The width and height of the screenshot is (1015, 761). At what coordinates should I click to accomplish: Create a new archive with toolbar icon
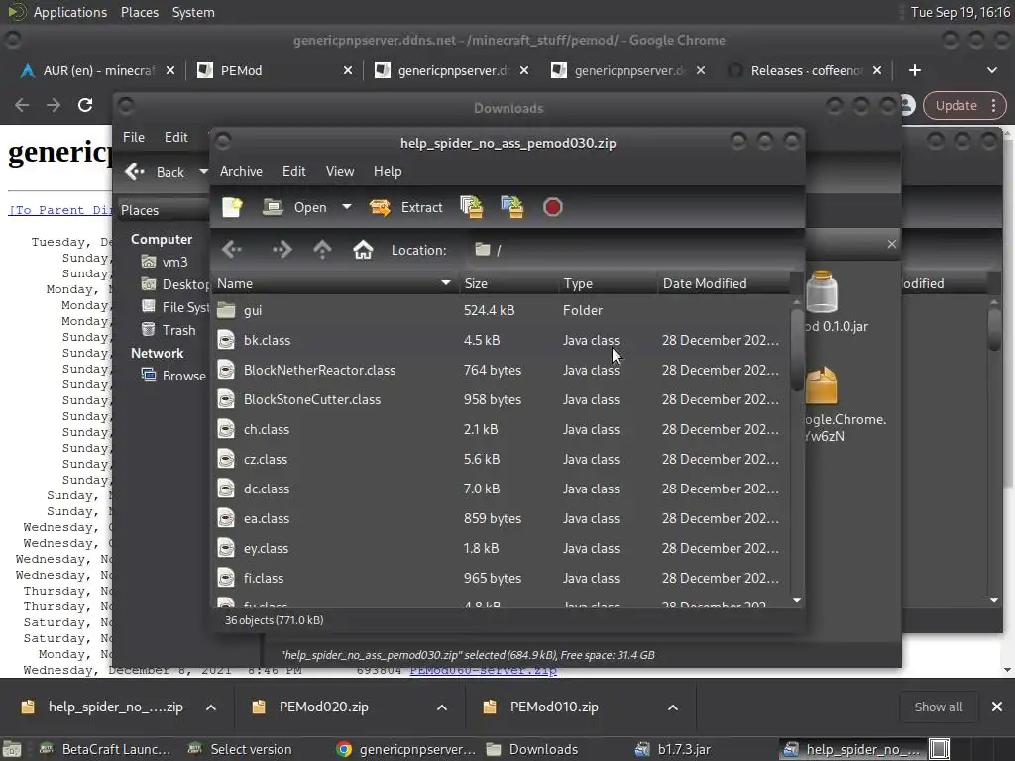point(232,207)
